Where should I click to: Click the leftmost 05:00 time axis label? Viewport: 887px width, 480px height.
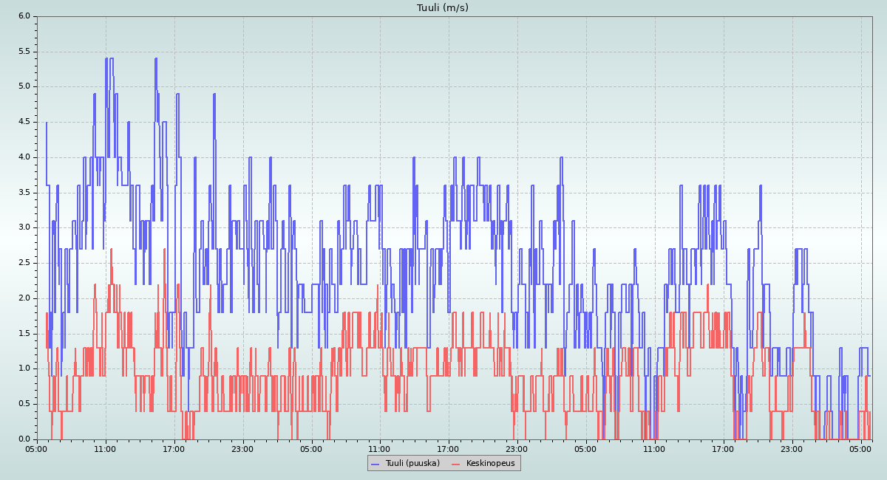tap(37, 448)
